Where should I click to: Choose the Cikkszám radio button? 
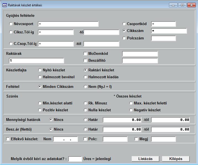click(124, 31)
